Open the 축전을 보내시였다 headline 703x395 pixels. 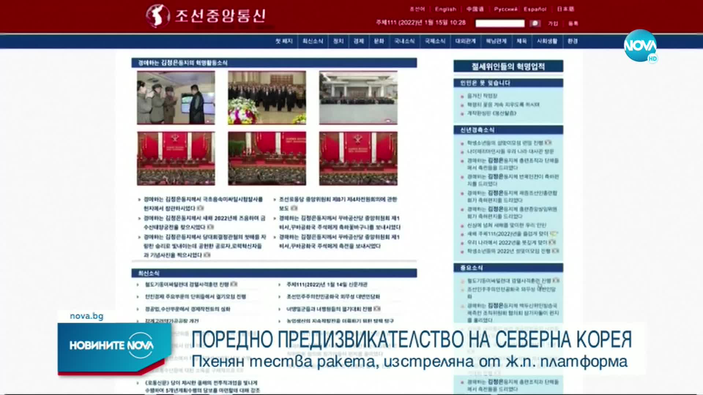tap(339, 242)
